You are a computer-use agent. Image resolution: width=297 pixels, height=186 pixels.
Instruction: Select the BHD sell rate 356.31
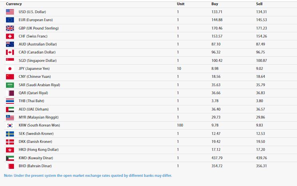[x=262, y=166]
